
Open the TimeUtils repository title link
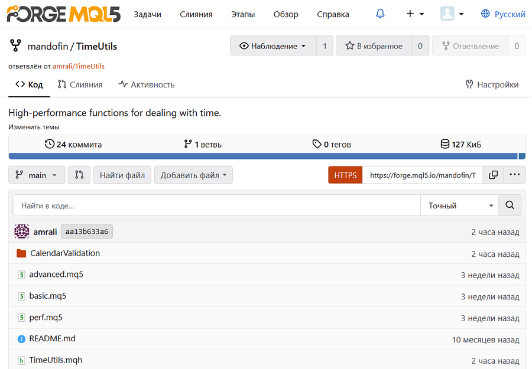pyautogui.click(x=96, y=47)
